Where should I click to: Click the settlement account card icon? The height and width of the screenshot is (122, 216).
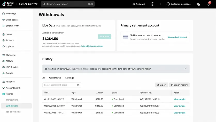pos(126,37)
